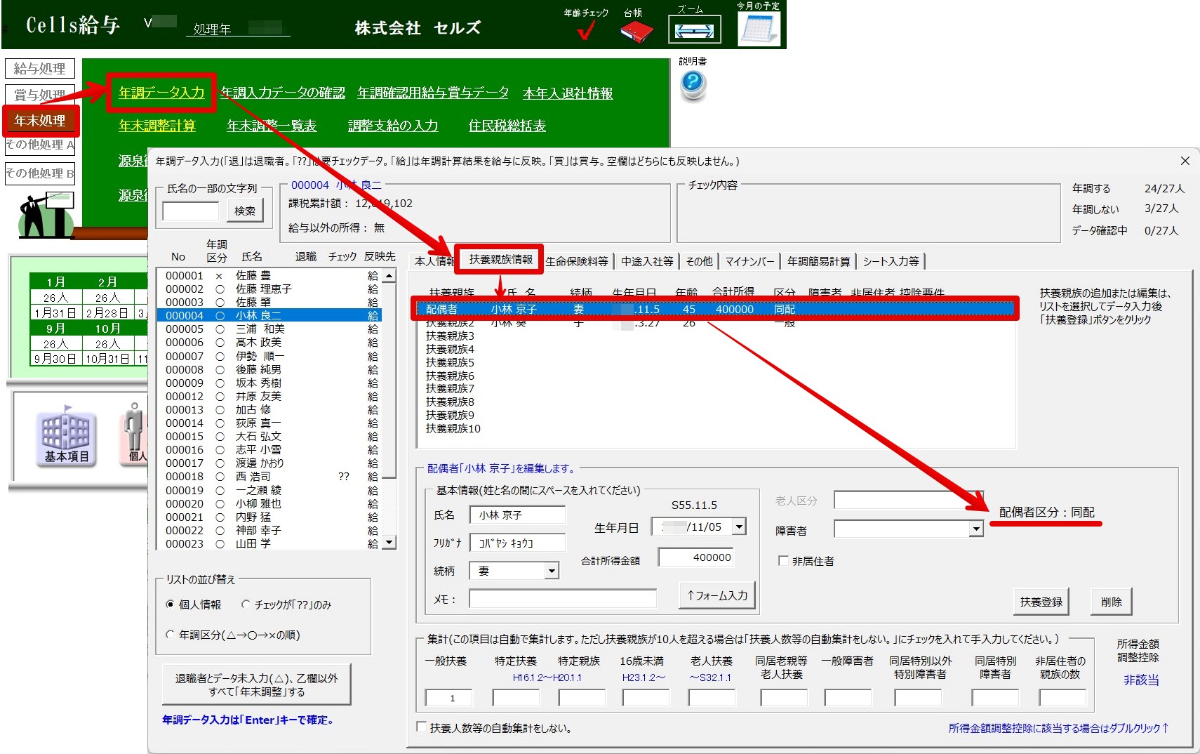Click the ズーム zoom icon
1200x754 pixels.
693,30
